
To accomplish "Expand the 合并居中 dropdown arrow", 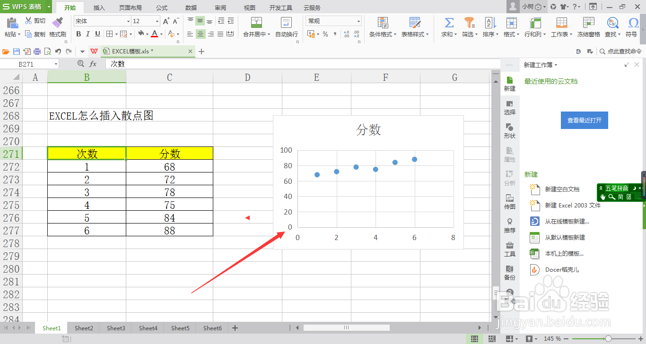I will (269, 34).
